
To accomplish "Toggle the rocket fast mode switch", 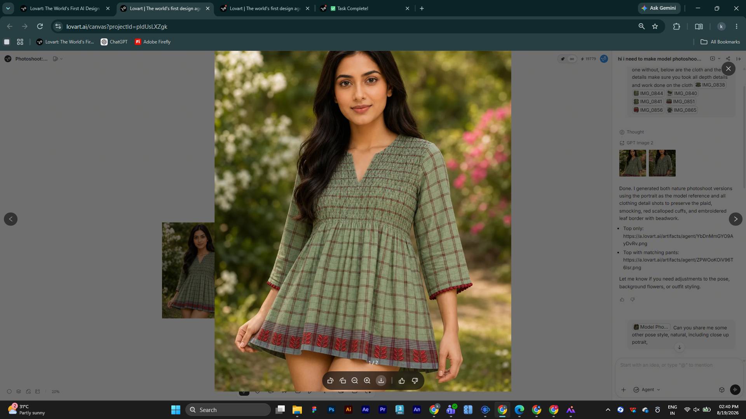I will (x=562, y=59).
